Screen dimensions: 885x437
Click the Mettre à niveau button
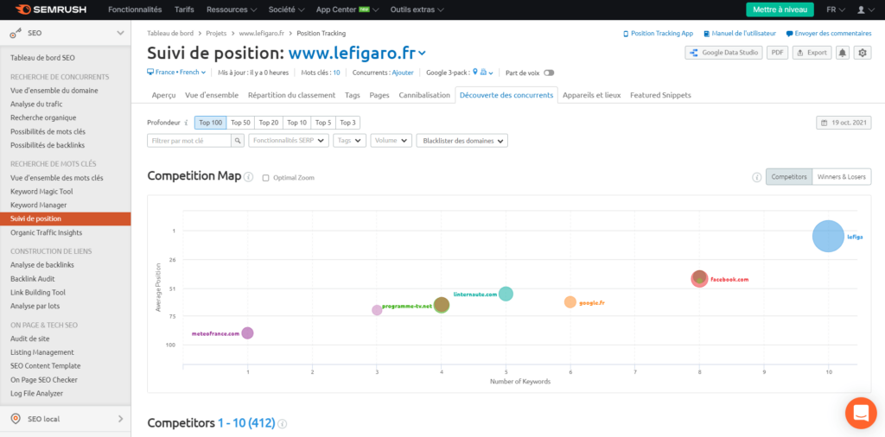[x=780, y=9]
